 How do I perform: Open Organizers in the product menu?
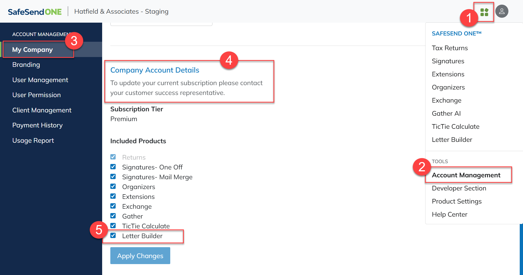tap(448, 87)
